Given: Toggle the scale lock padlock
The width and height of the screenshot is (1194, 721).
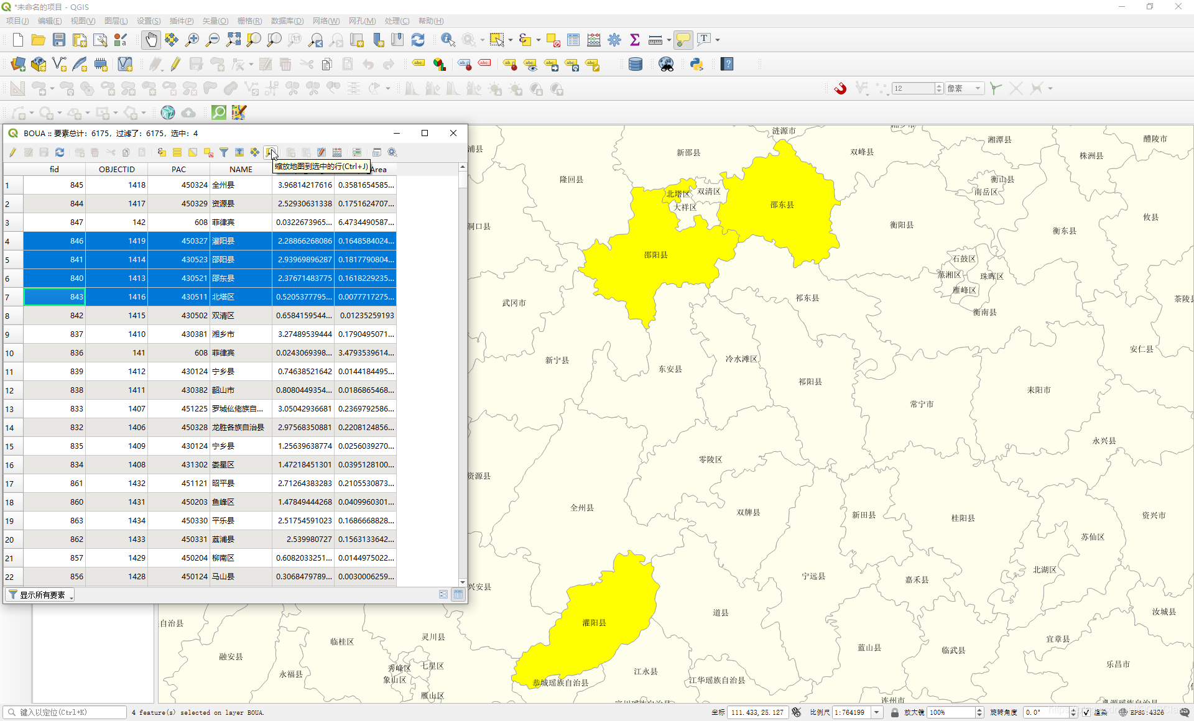Looking at the screenshot, I should [x=894, y=712].
